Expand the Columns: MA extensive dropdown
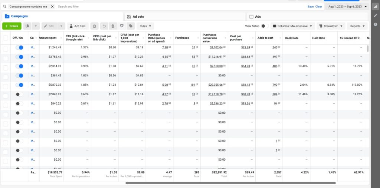The height and width of the screenshot is (188, 380). (x=293, y=26)
